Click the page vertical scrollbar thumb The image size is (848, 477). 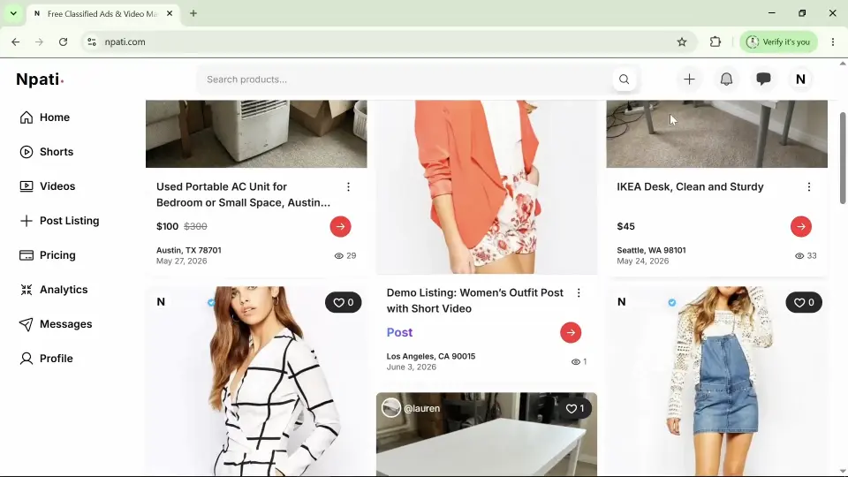[x=842, y=158]
